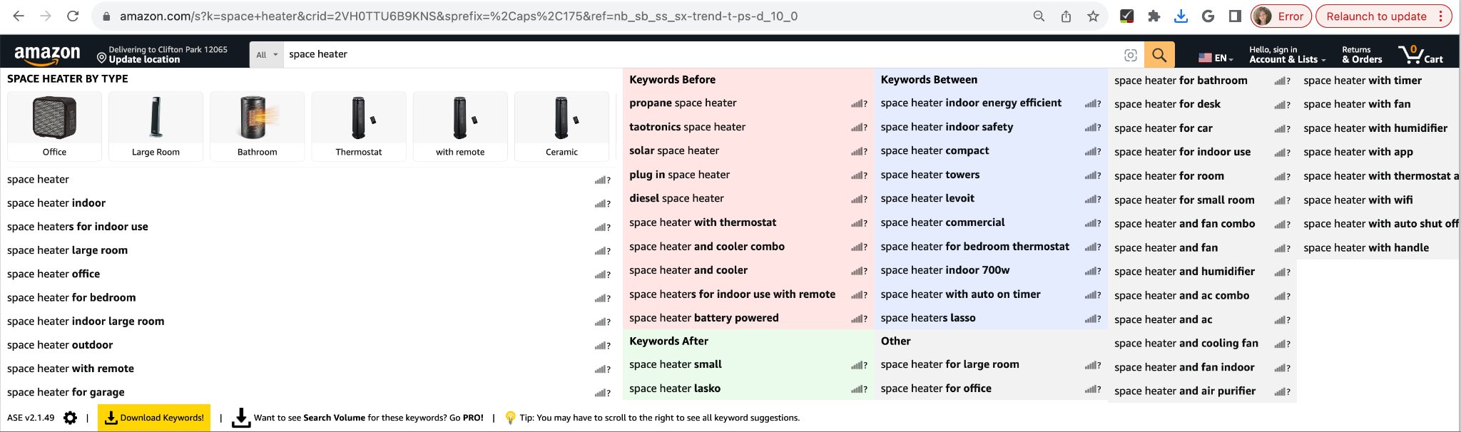
Task: Reload the page using browser refresh icon
Action: click(73, 16)
